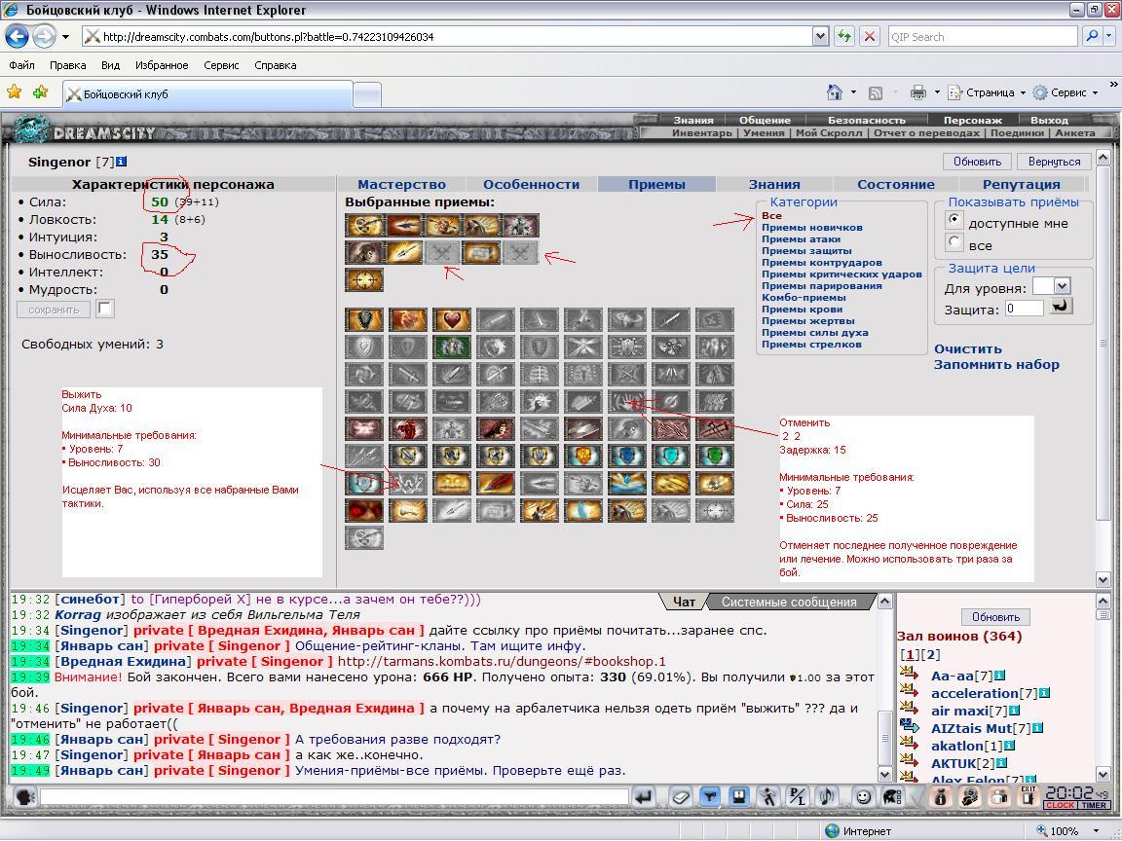The width and height of the screenshot is (1122, 841).
Task: Click the running man icon in chat toolbar
Action: (x=767, y=796)
